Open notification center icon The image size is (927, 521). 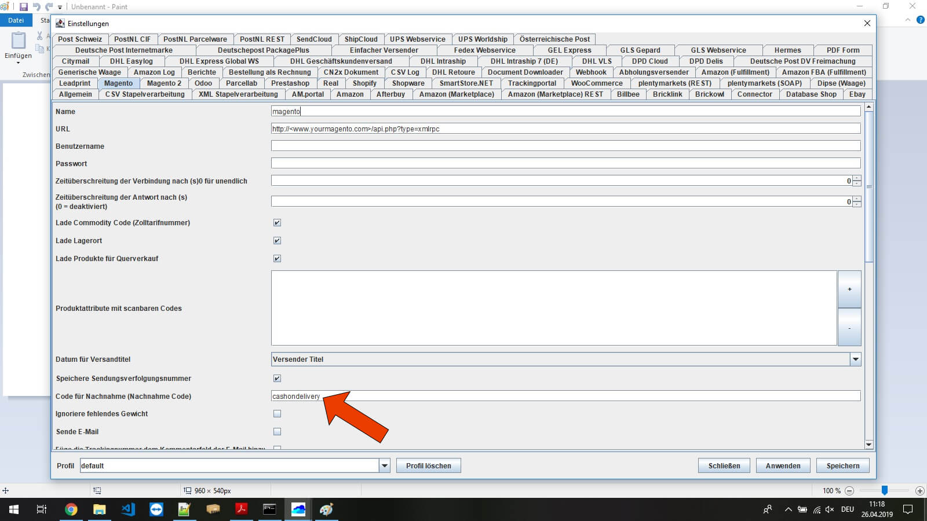[908, 509]
